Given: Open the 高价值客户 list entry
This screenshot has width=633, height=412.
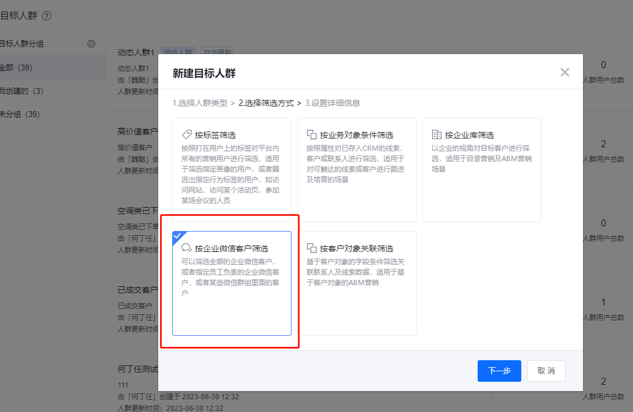Looking at the screenshot, I should click(137, 132).
